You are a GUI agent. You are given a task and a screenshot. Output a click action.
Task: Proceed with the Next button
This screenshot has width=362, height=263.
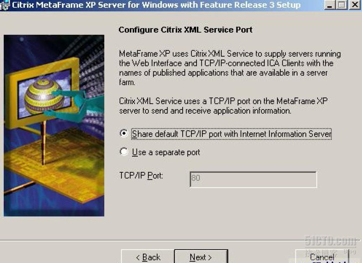[x=201, y=257]
